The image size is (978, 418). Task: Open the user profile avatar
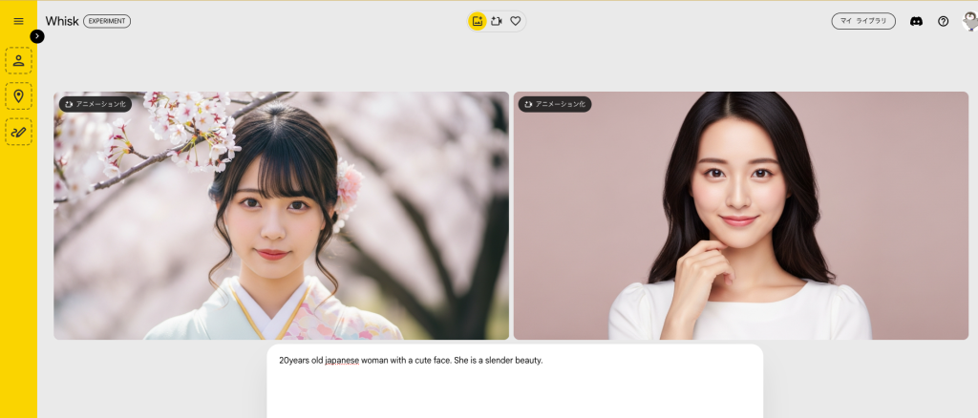pyautogui.click(x=968, y=21)
